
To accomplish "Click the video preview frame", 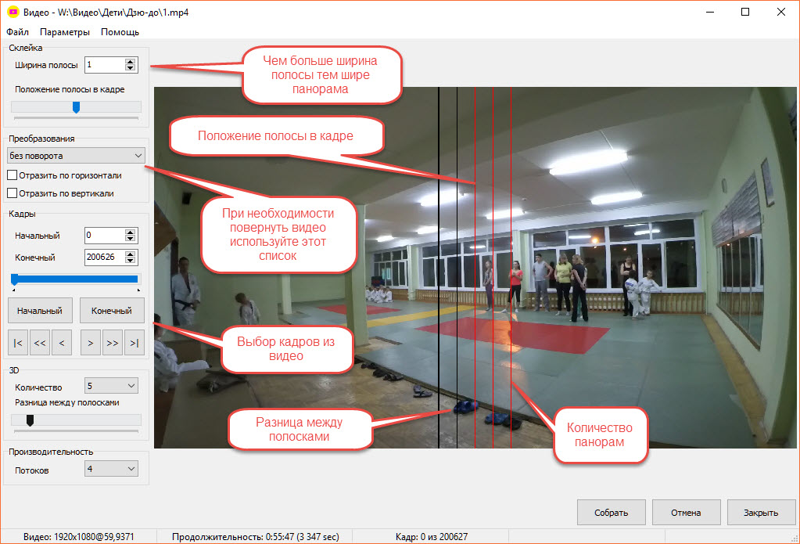I will (x=475, y=268).
